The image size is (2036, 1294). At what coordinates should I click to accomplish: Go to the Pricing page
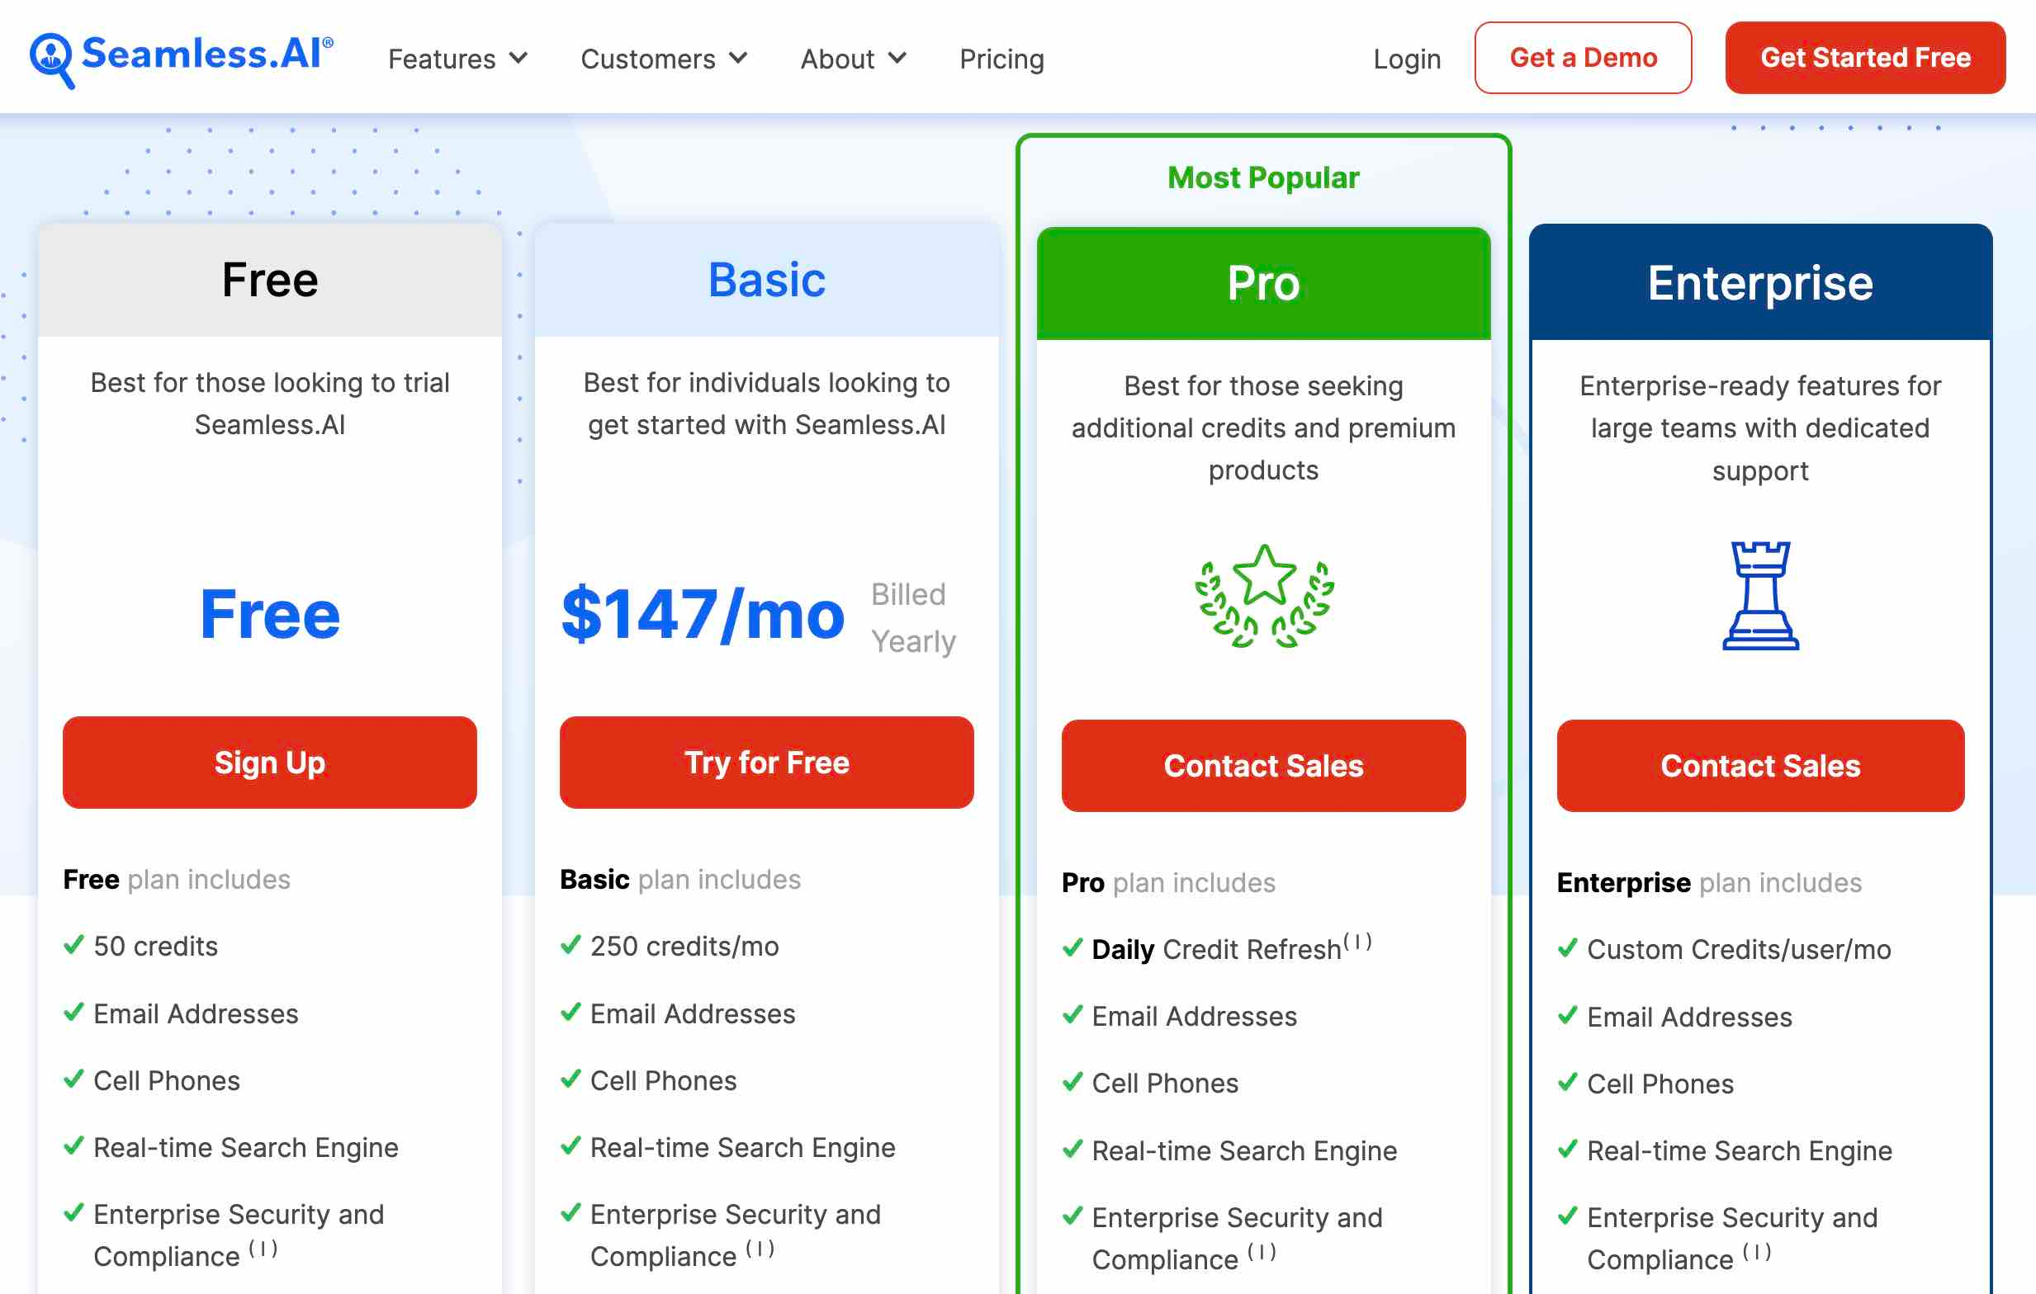pyautogui.click(x=1001, y=59)
